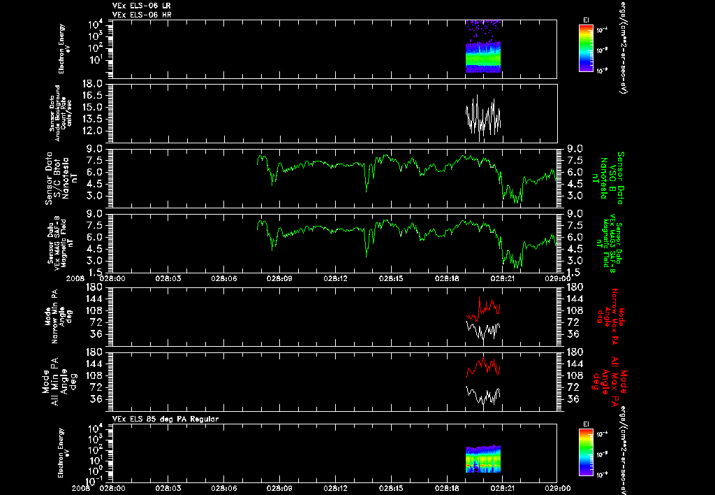Click the white Narrow Min PA angle trace
715x495 pixels.
[x=483, y=331]
